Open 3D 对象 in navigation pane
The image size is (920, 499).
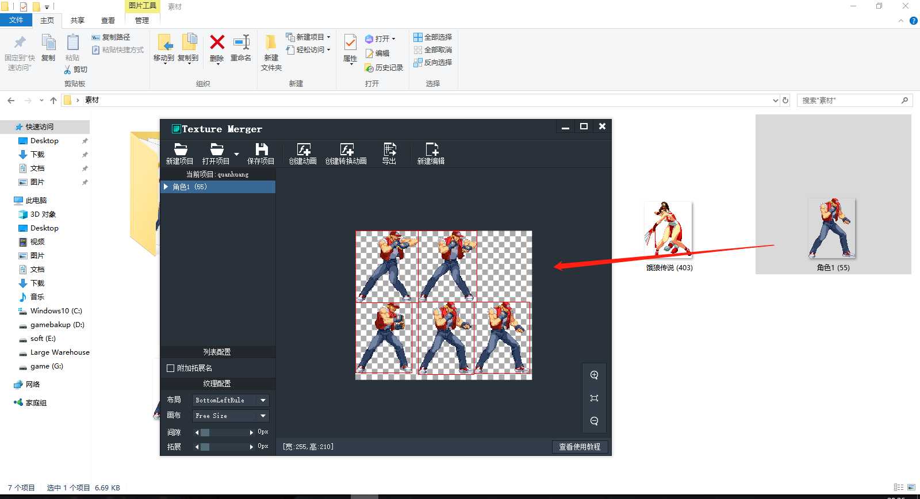point(43,214)
